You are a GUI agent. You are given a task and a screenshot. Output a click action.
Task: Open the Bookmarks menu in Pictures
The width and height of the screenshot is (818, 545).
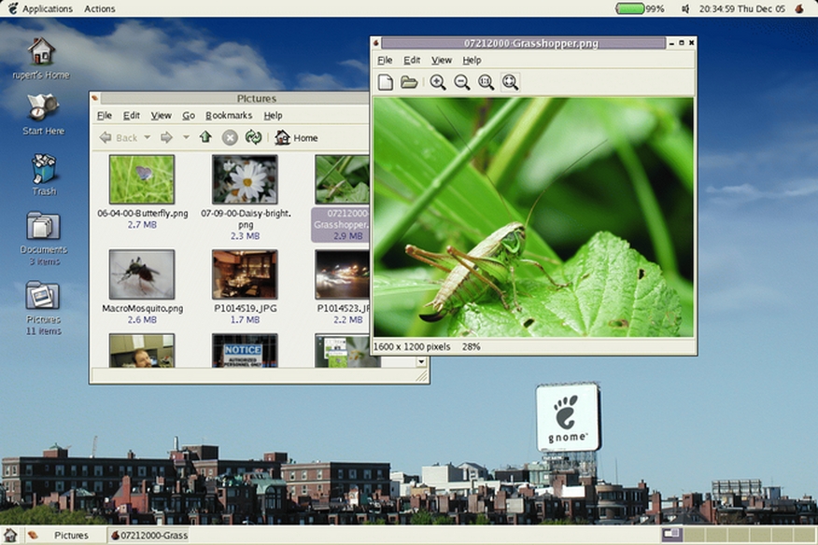click(228, 115)
